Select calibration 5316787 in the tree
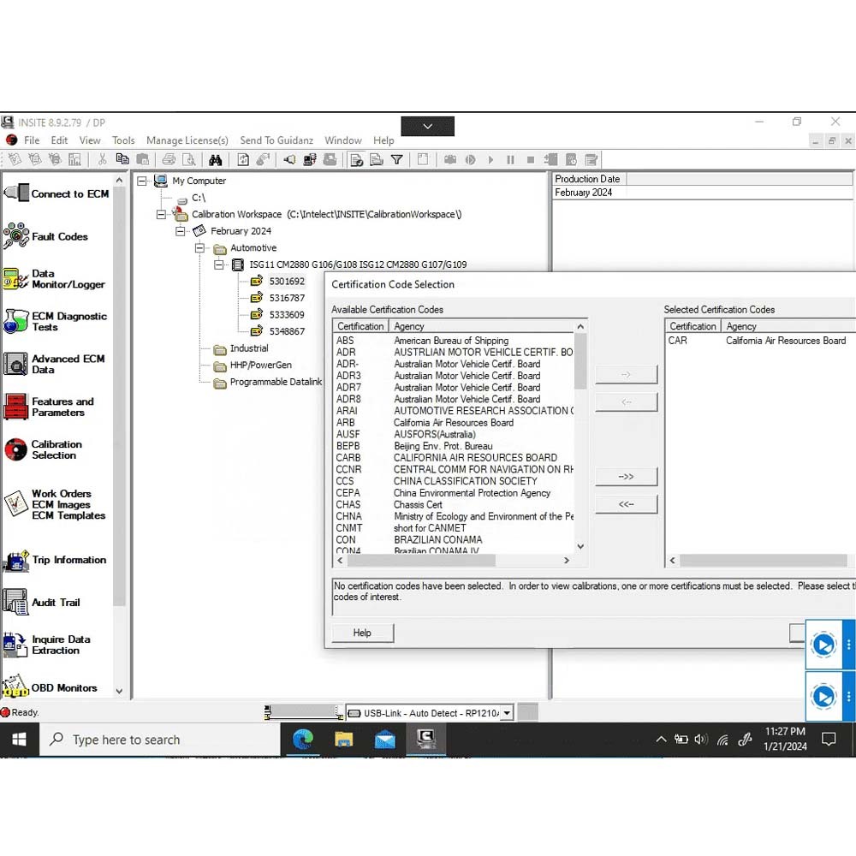856x856 pixels. (x=287, y=298)
